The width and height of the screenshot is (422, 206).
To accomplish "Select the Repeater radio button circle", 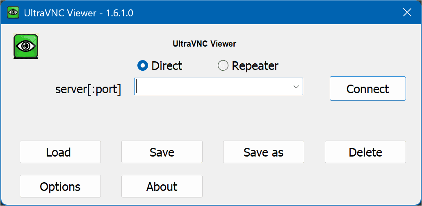I will click(223, 65).
